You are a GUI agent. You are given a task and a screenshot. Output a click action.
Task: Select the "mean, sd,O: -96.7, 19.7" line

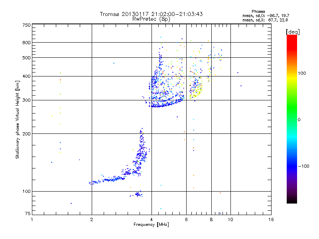pyautogui.click(x=266, y=16)
